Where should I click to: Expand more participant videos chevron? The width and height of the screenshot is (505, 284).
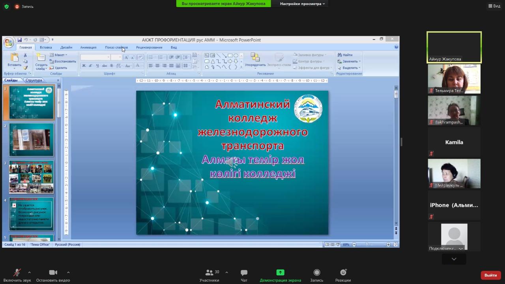[454, 259]
